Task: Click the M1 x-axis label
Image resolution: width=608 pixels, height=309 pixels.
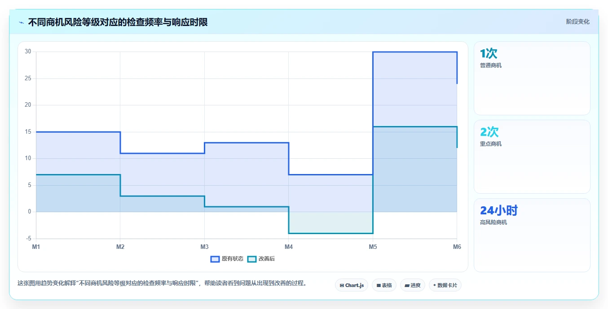Action: click(x=36, y=247)
